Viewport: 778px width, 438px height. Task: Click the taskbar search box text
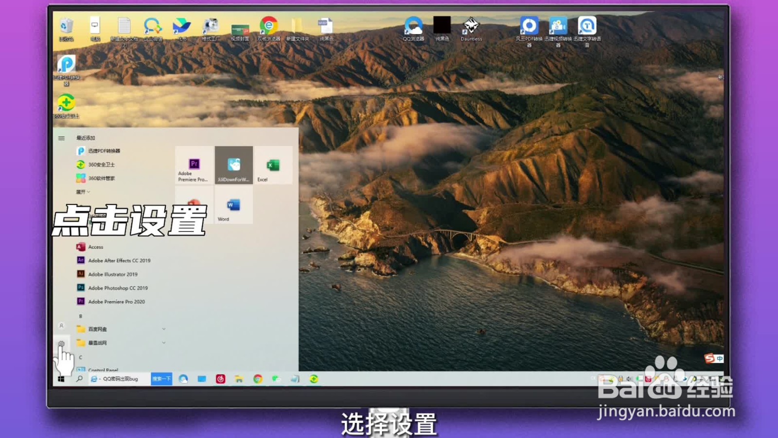(120, 379)
